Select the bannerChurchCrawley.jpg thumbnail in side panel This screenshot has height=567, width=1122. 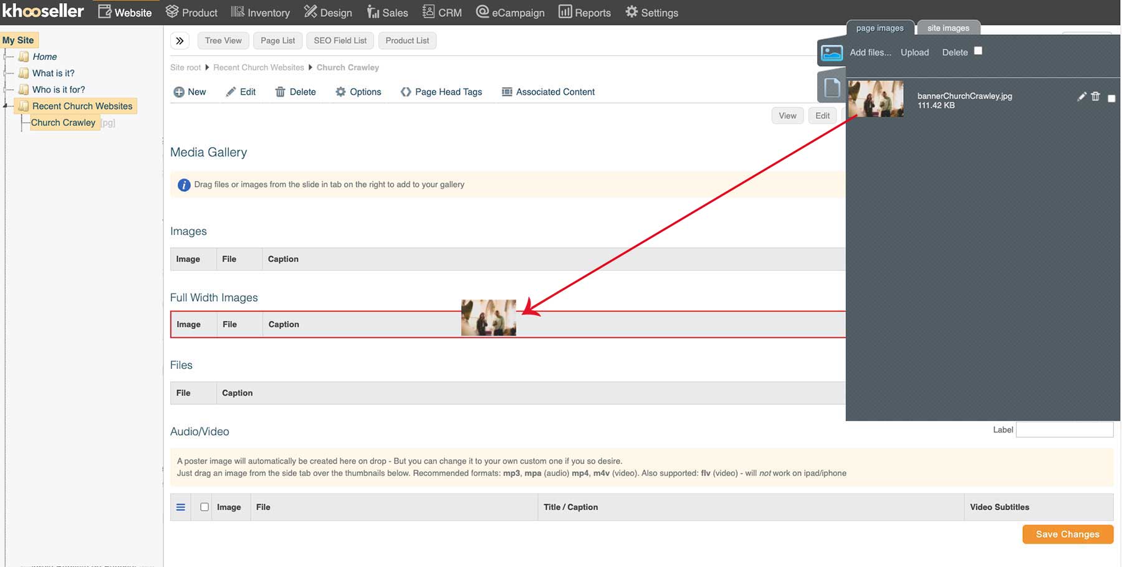coord(876,98)
